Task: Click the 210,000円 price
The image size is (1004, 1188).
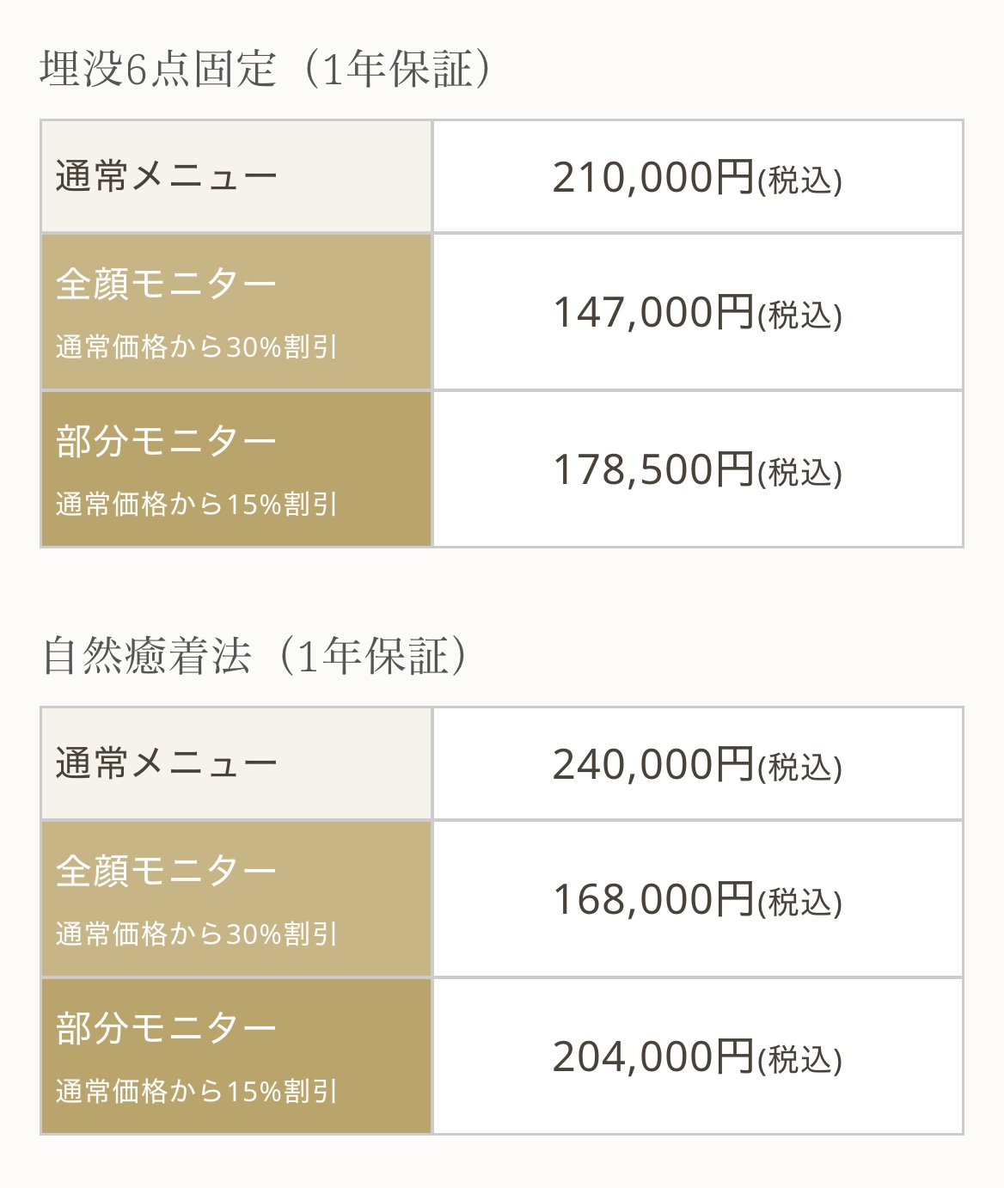Action: tap(653, 178)
